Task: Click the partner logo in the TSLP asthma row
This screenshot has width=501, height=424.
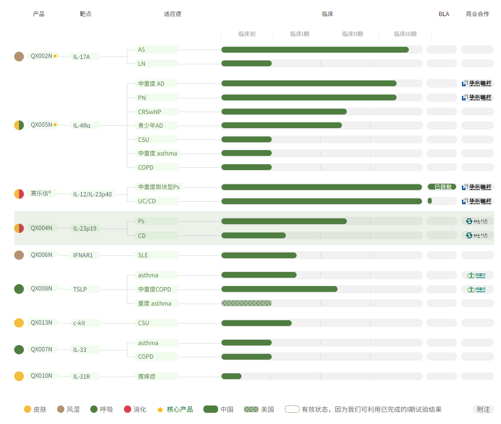Action: [x=477, y=275]
